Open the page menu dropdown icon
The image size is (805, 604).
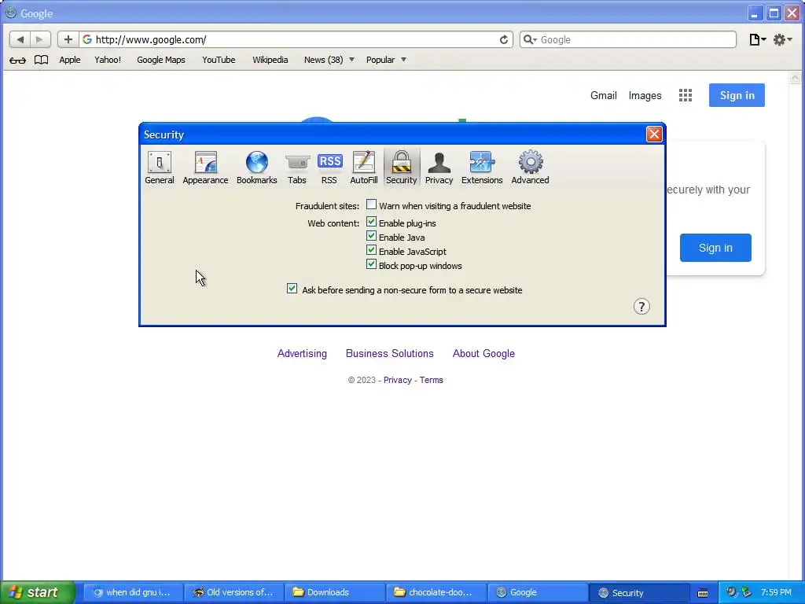click(x=757, y=39)
